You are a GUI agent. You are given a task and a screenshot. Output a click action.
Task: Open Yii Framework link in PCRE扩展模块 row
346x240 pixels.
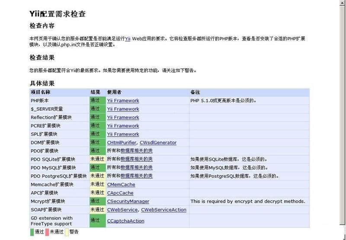click(x=123, y=126)
